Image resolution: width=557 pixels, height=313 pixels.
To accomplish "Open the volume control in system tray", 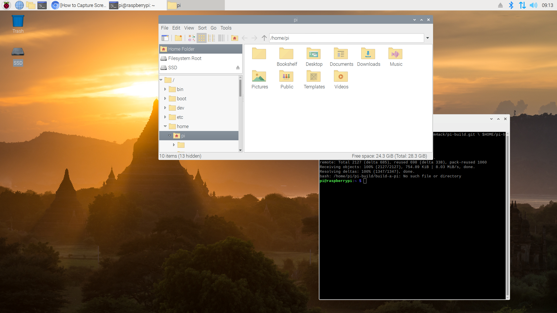I will pyautogui.click(x=533, y=5).
